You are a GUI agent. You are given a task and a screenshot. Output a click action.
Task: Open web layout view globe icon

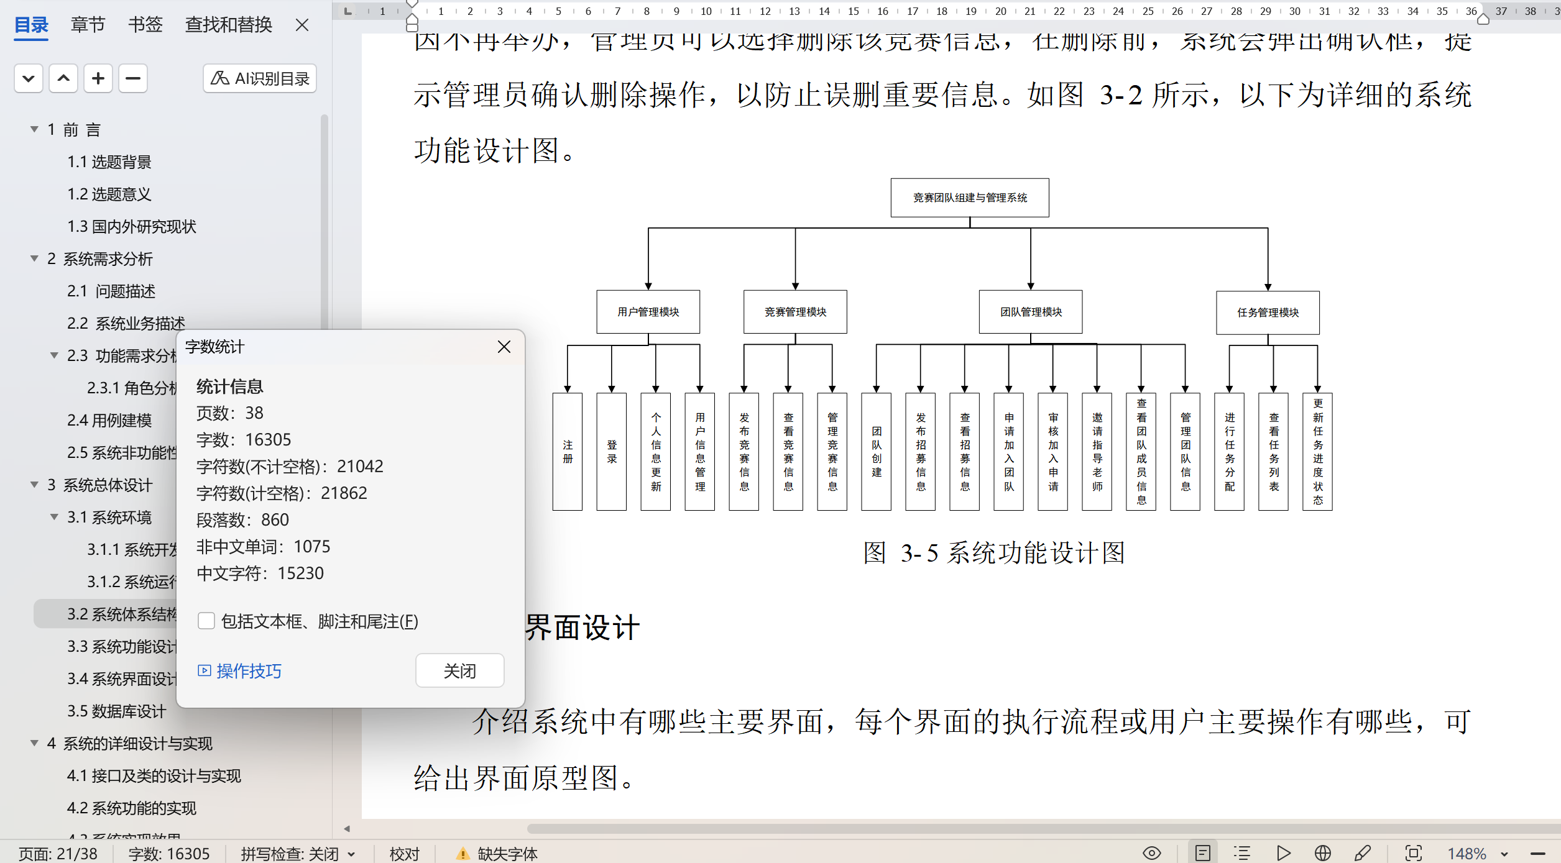tap(1323, 853)
